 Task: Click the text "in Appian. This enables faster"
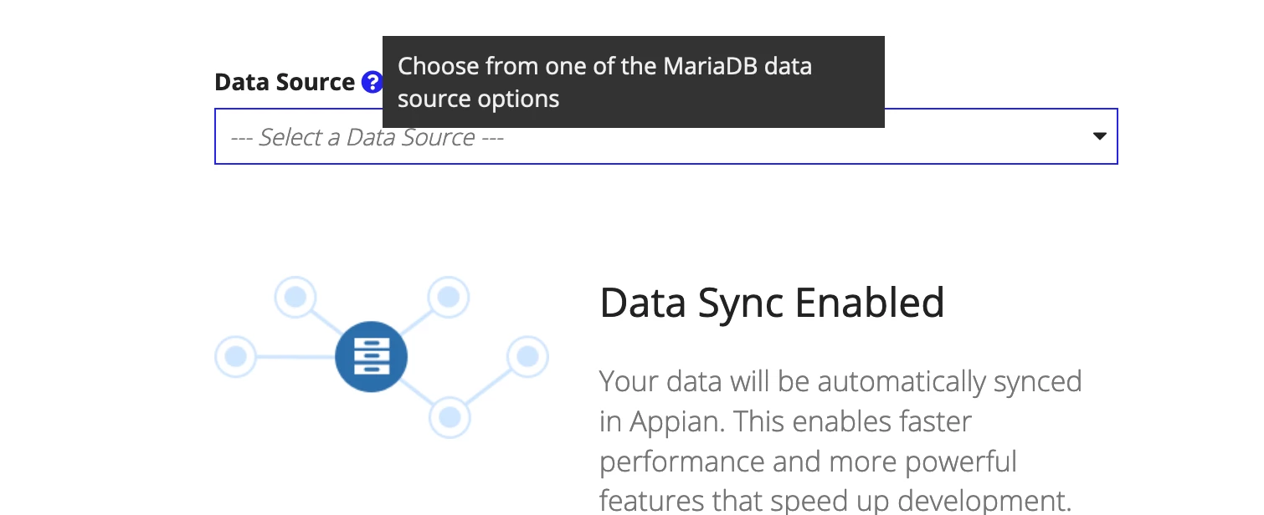(785, 421)
